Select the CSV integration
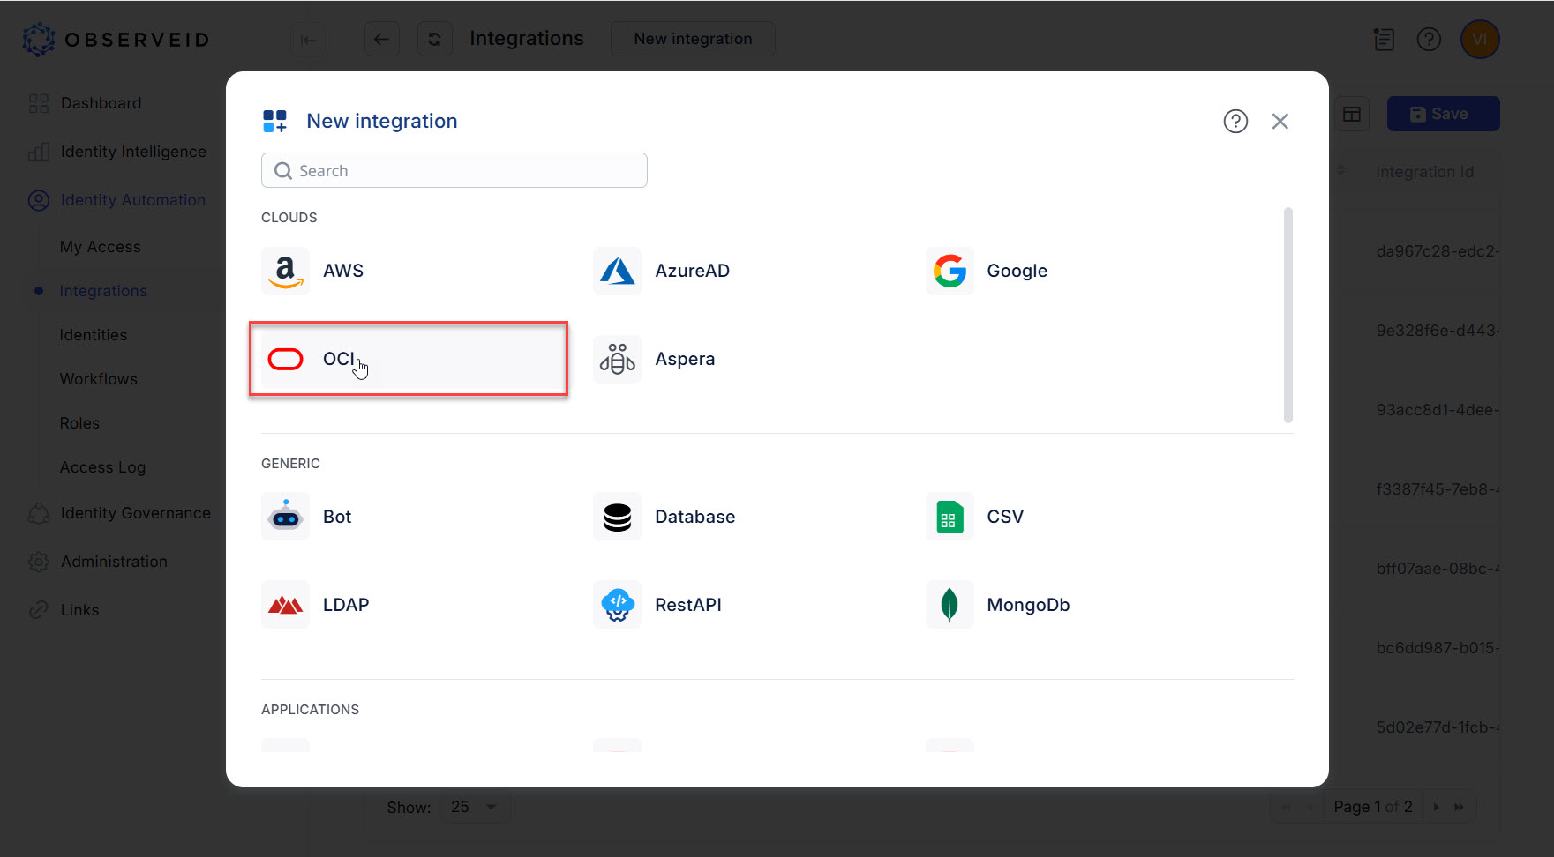1554x857 pixels. (x=1005, y=517)
